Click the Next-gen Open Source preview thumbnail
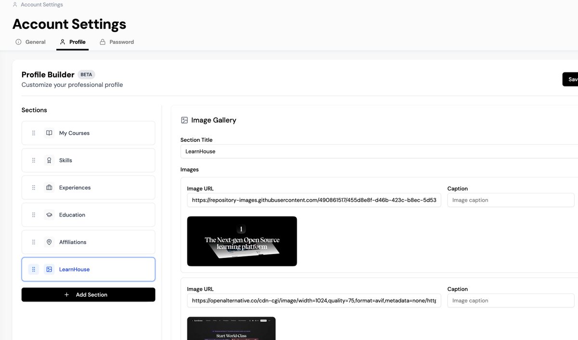578x340 pixels. 242,241
